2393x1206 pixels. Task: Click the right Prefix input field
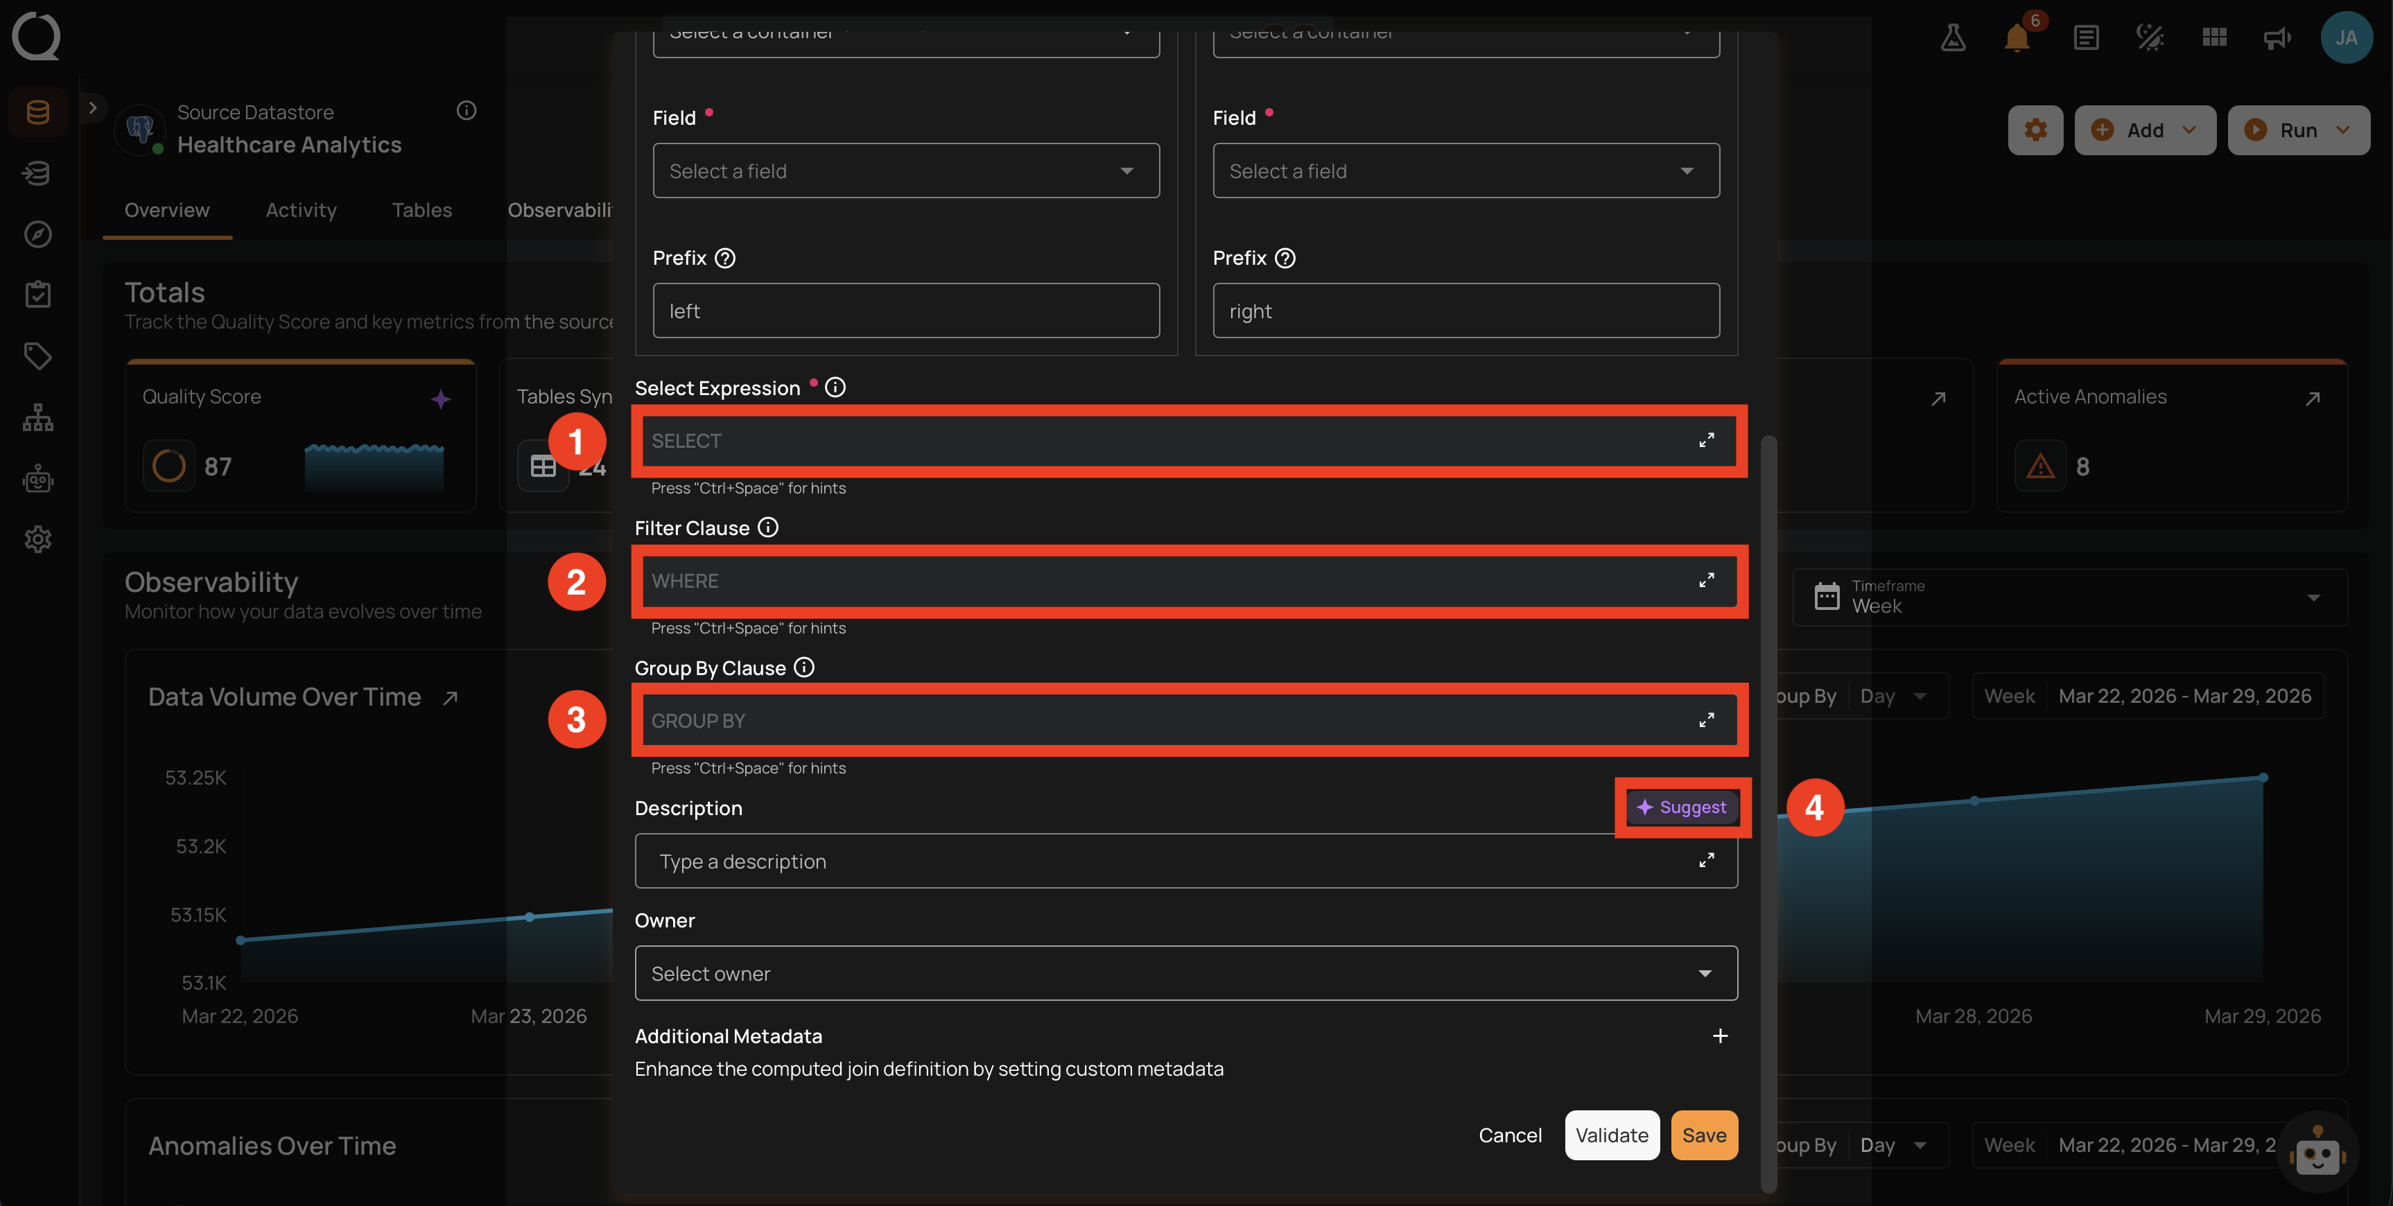tap(1466, 311)
